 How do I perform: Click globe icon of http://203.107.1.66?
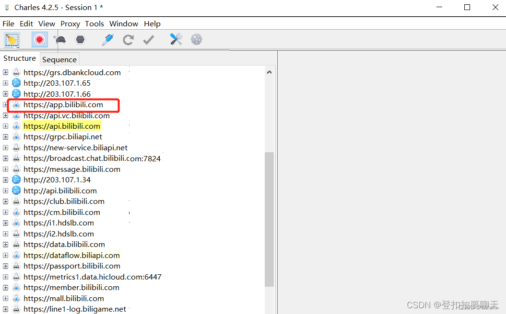(x=16, y=94)
